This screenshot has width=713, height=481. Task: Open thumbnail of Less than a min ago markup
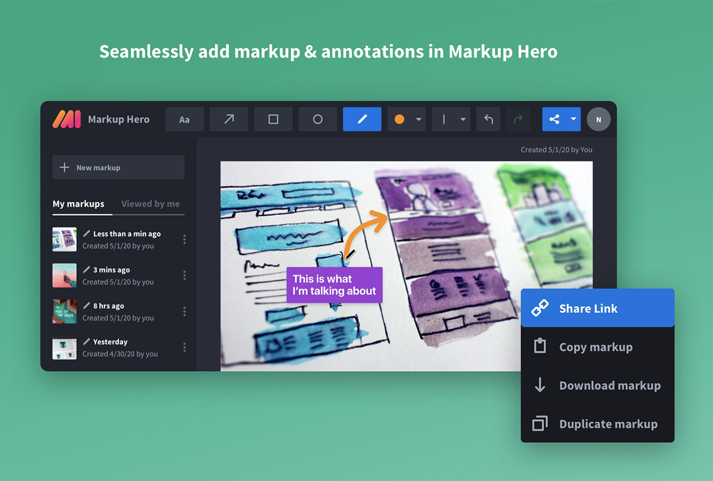point(64,240)
